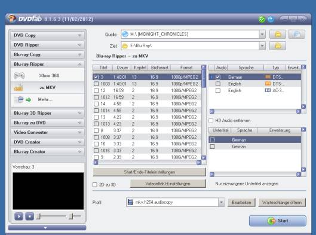Image resolution: width=316 pixels, height=235 pixels.
Task: Check title 12 checkbox
Action: click(96, 90)
